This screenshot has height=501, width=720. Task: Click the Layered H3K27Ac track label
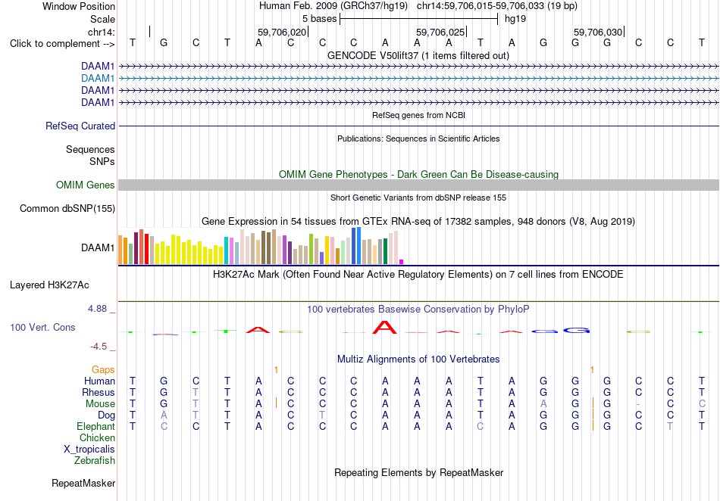(49, 285)
